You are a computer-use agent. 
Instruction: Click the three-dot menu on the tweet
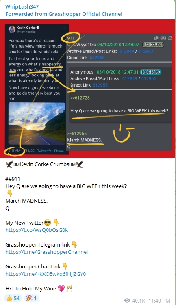[64, 28]
